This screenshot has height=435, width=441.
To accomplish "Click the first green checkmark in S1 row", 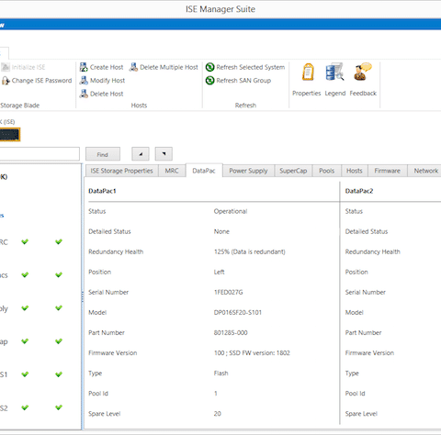I will tap(25, 374).
